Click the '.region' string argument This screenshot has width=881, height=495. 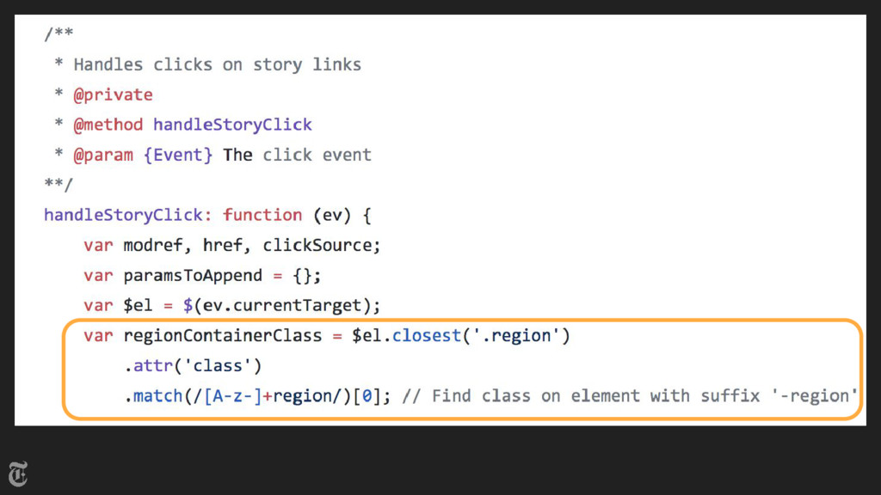click(x=516, y=336)
